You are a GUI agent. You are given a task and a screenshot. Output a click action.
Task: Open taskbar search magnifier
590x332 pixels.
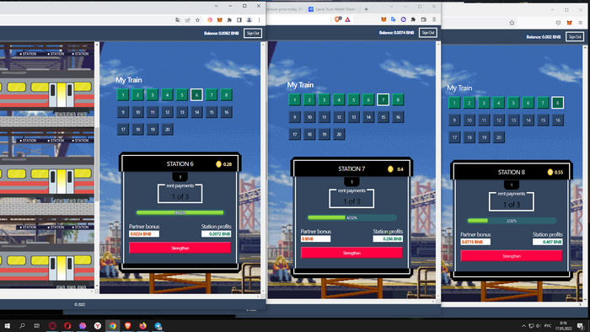(x=22, y=325)
